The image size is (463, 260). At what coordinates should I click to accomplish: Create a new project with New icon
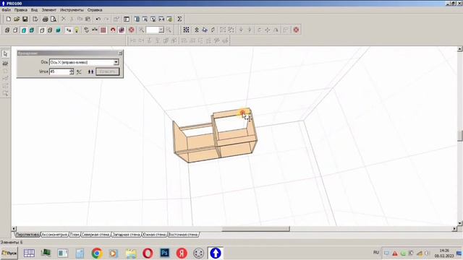(x=8, y=19)
